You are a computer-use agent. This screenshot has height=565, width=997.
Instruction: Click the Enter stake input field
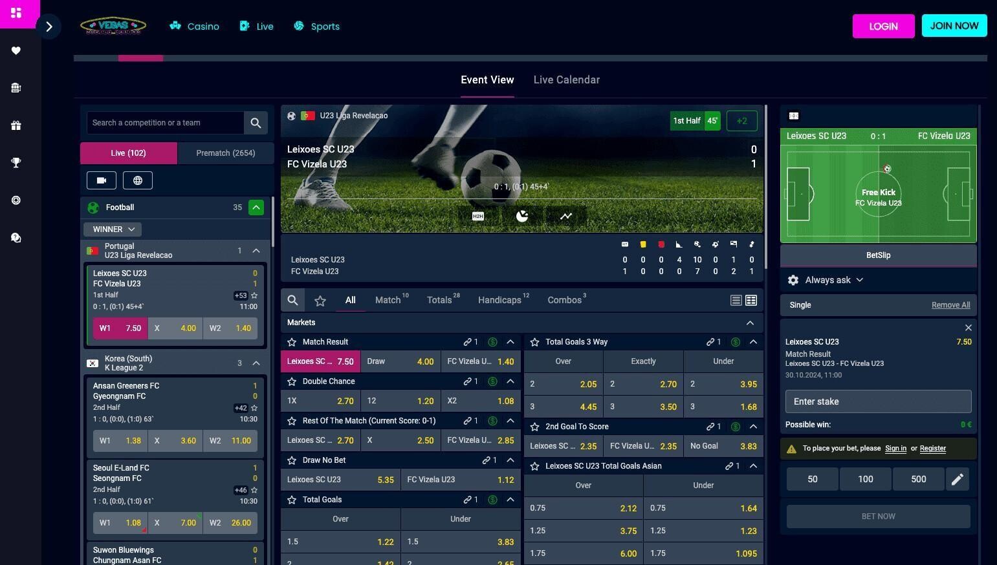878,401
